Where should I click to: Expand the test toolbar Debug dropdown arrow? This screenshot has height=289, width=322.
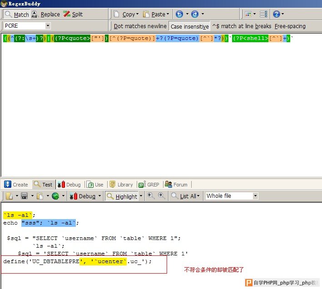[x=99, y=196]
